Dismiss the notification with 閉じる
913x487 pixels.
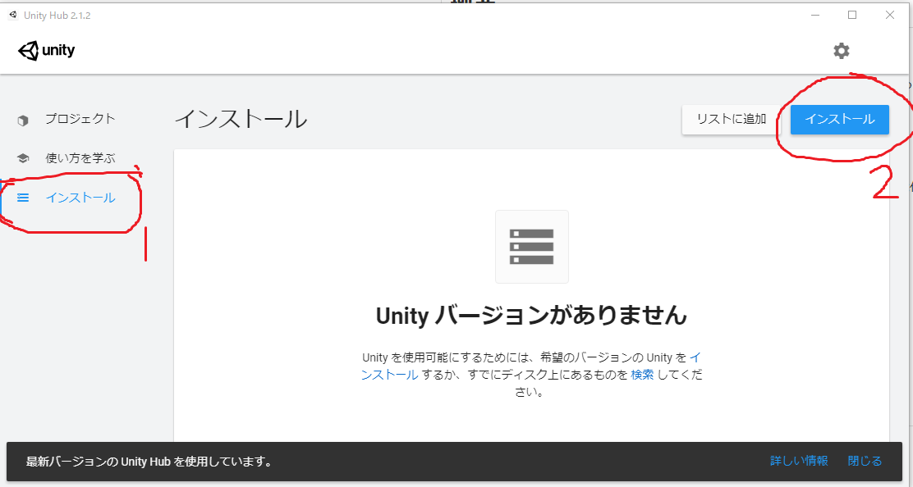coord(864,461)
